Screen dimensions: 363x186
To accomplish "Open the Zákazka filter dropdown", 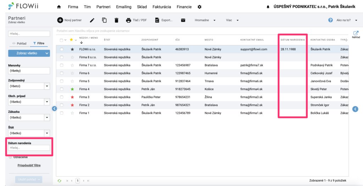I will coord(47,117).
